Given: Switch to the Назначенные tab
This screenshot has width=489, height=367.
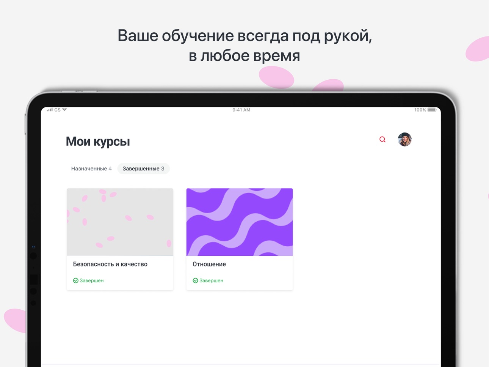Looking at the screenshot, I should 91,169.
